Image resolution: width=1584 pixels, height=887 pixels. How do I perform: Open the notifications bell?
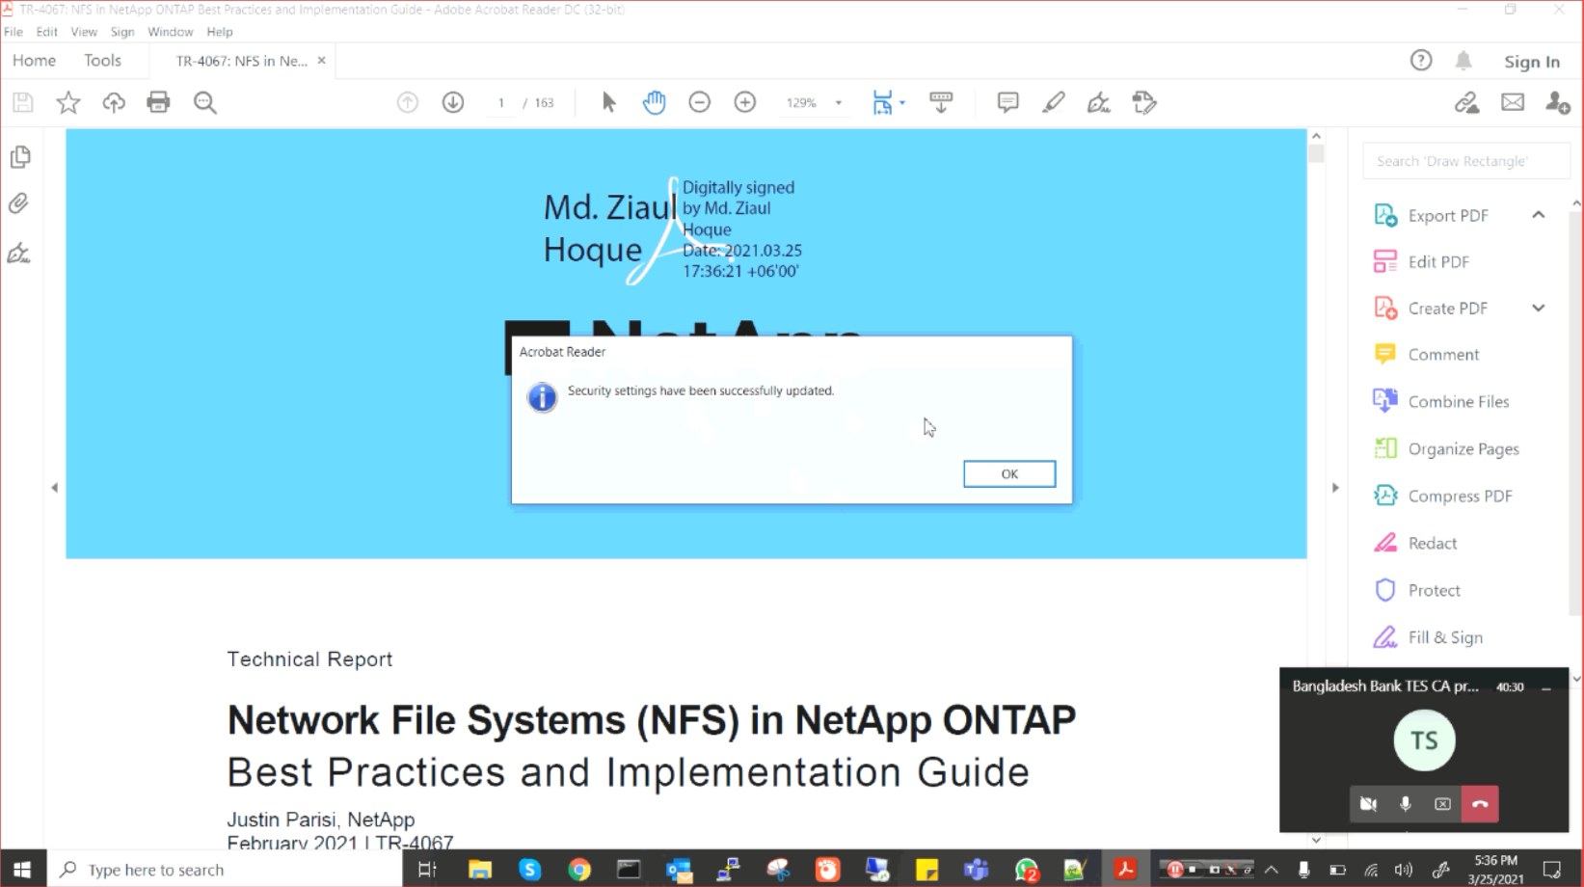tap(1463, 61)
